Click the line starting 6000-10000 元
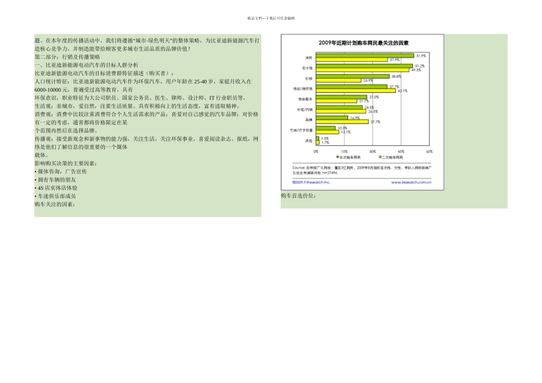This screenshot has width=542, height=383. pos(84,90)
